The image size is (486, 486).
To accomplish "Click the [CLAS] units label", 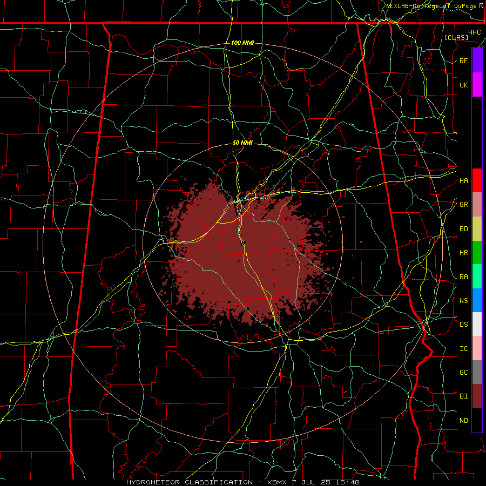I will point(456,37).
